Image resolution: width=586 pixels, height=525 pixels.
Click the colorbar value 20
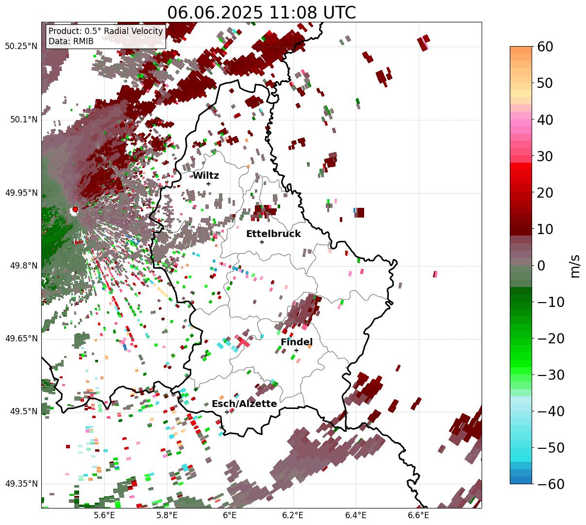545,192
